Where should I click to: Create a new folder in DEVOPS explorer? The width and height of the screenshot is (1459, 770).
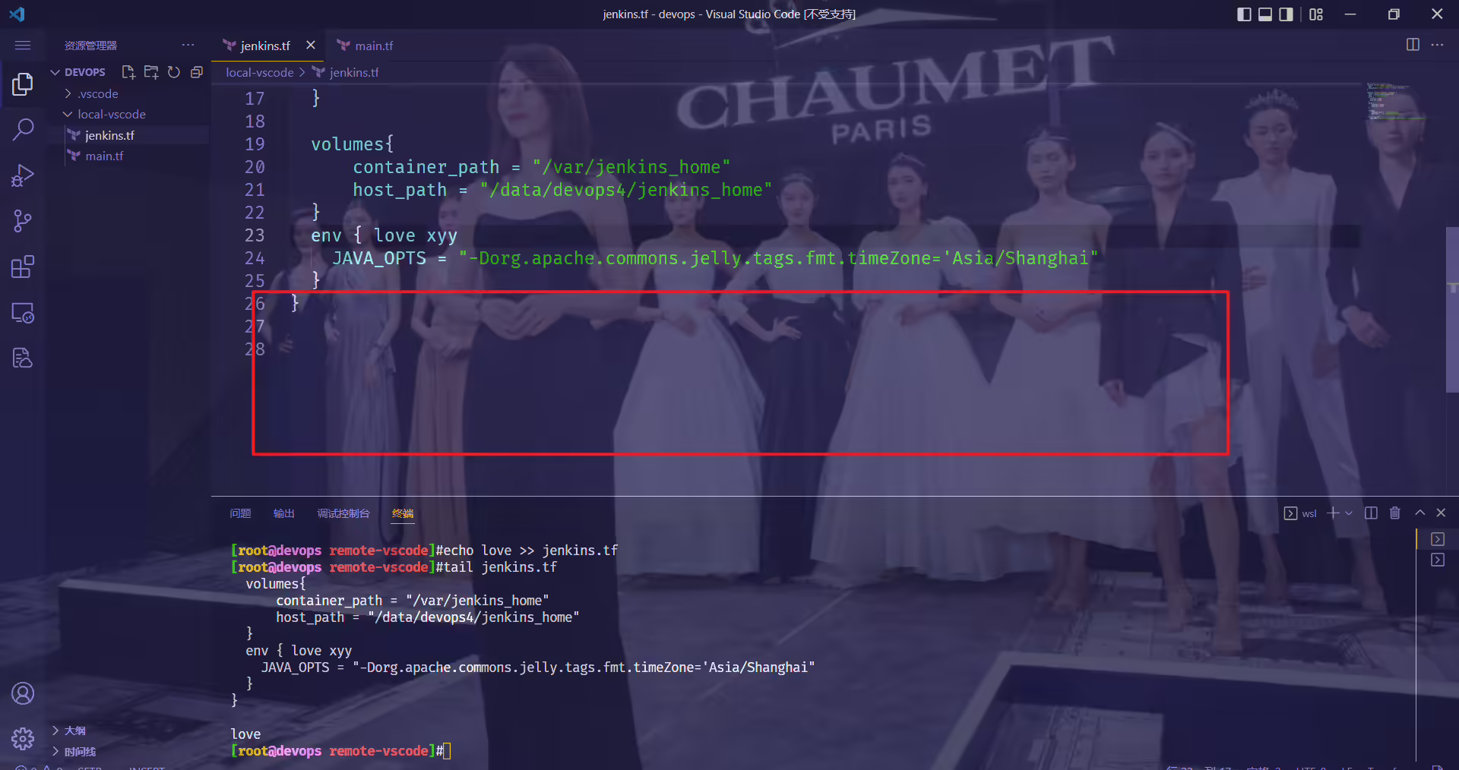pyautogui.click(x=151, y=72)
